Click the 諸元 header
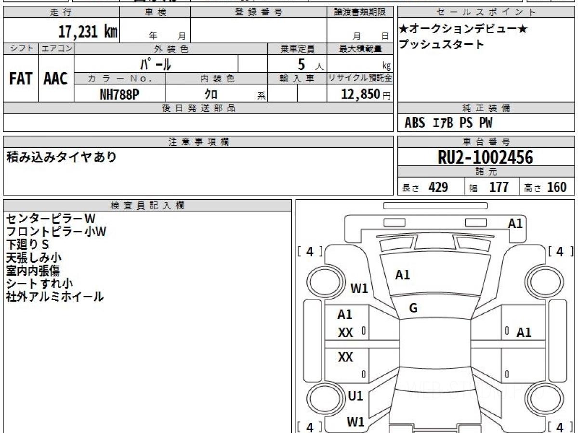 [x=486, y=172]
